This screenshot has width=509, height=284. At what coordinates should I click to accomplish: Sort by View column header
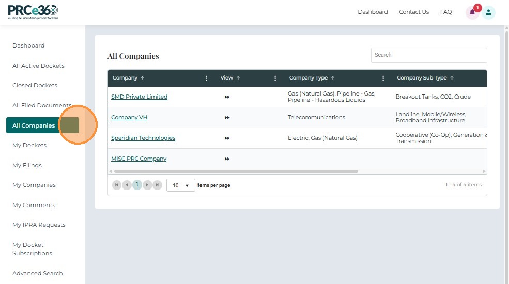230,78
